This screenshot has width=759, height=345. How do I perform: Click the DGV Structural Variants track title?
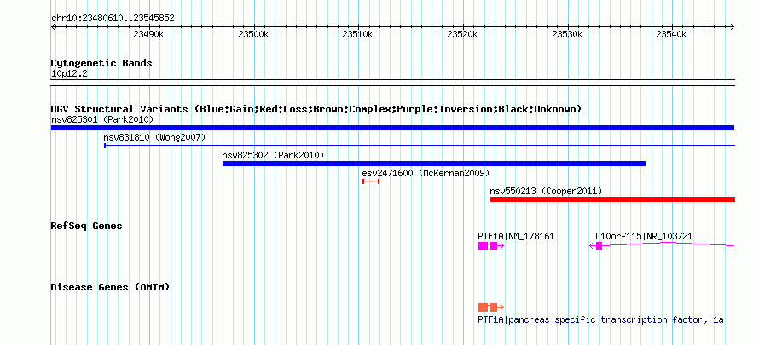pyautogui.click(x=316, y=109)
